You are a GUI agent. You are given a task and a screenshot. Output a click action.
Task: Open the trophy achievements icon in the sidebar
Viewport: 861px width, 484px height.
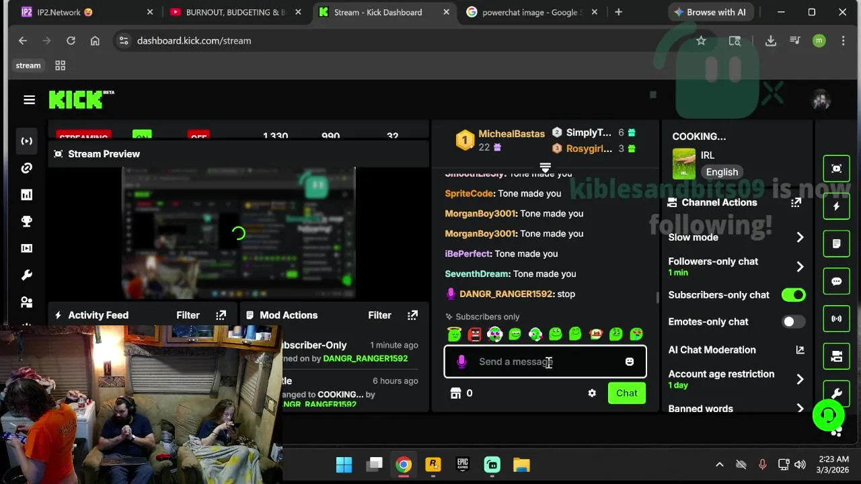(27, 222)
